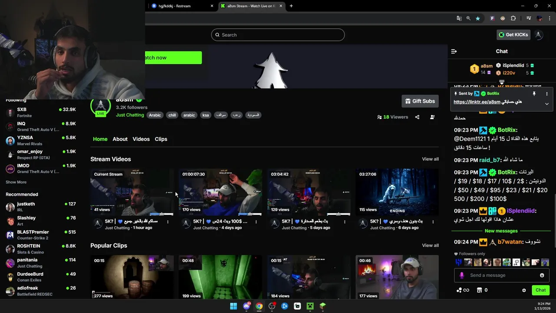This screenshot has height=313, width=556.
Task: Open the pinned message three-dot options
Action: pyautogui.click(x=547, y=93)
